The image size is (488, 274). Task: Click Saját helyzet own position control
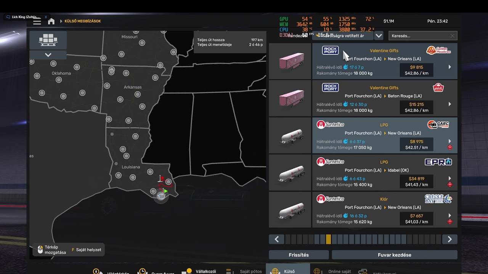tap(87, 250)
